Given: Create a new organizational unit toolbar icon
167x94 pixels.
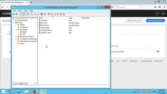Looking at the screenshot, I should pos(55,14).
